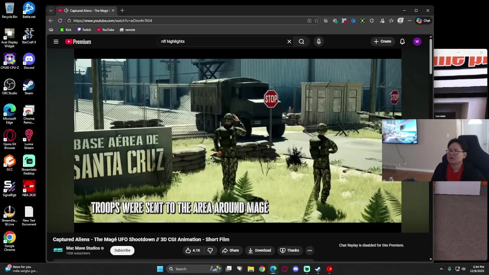This screenshot has height=275, width=489.
Task: Open the 'News for you' taskbar widget
Action: pos(21,269)
